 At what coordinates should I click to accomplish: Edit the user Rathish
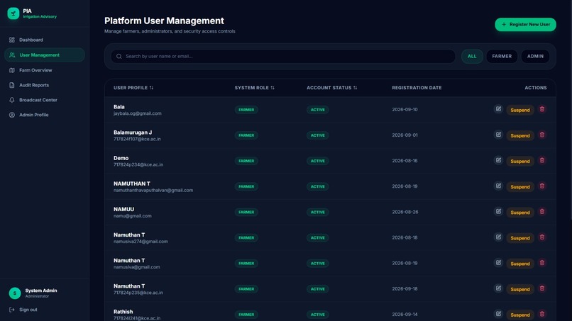point(498,314)
